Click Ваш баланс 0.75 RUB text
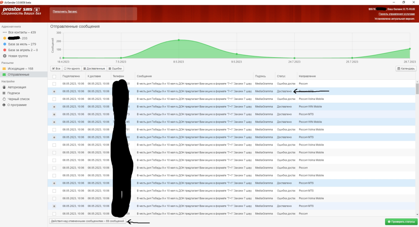 tap(401, 9)
